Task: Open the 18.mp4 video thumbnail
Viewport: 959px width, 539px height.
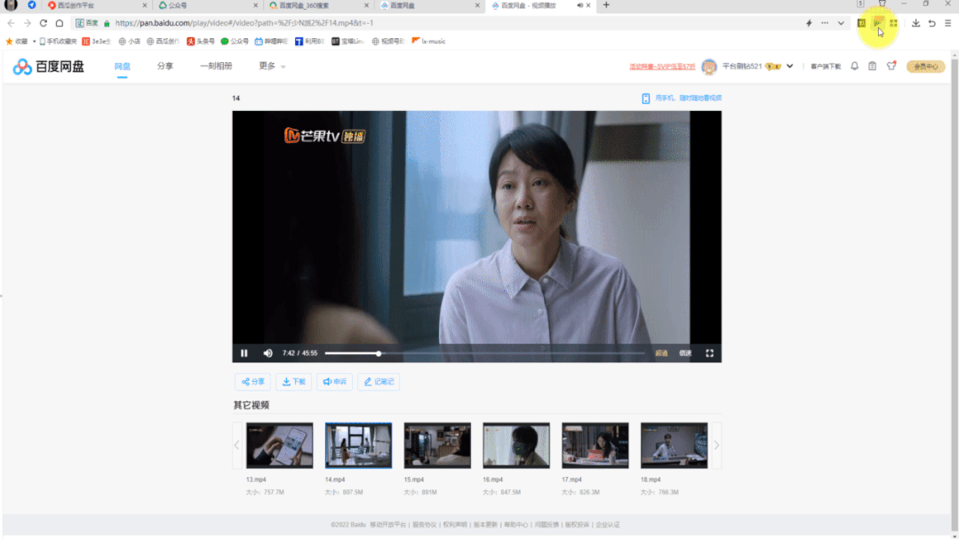Action: pyautogui.click(x=674, y=446)
